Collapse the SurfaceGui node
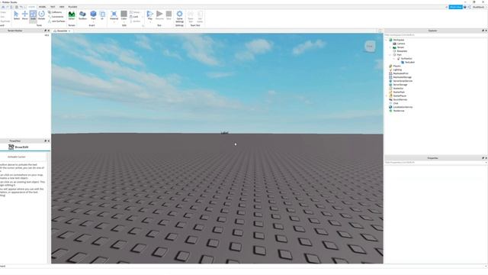This screenshot has height=275, width=488. click(x=394, y=59)
